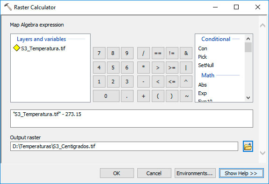Viewport: 269px width, 184px height.
Task: Insert the Boolean XOr (^) operator
Action: click(x=186, y=82)
